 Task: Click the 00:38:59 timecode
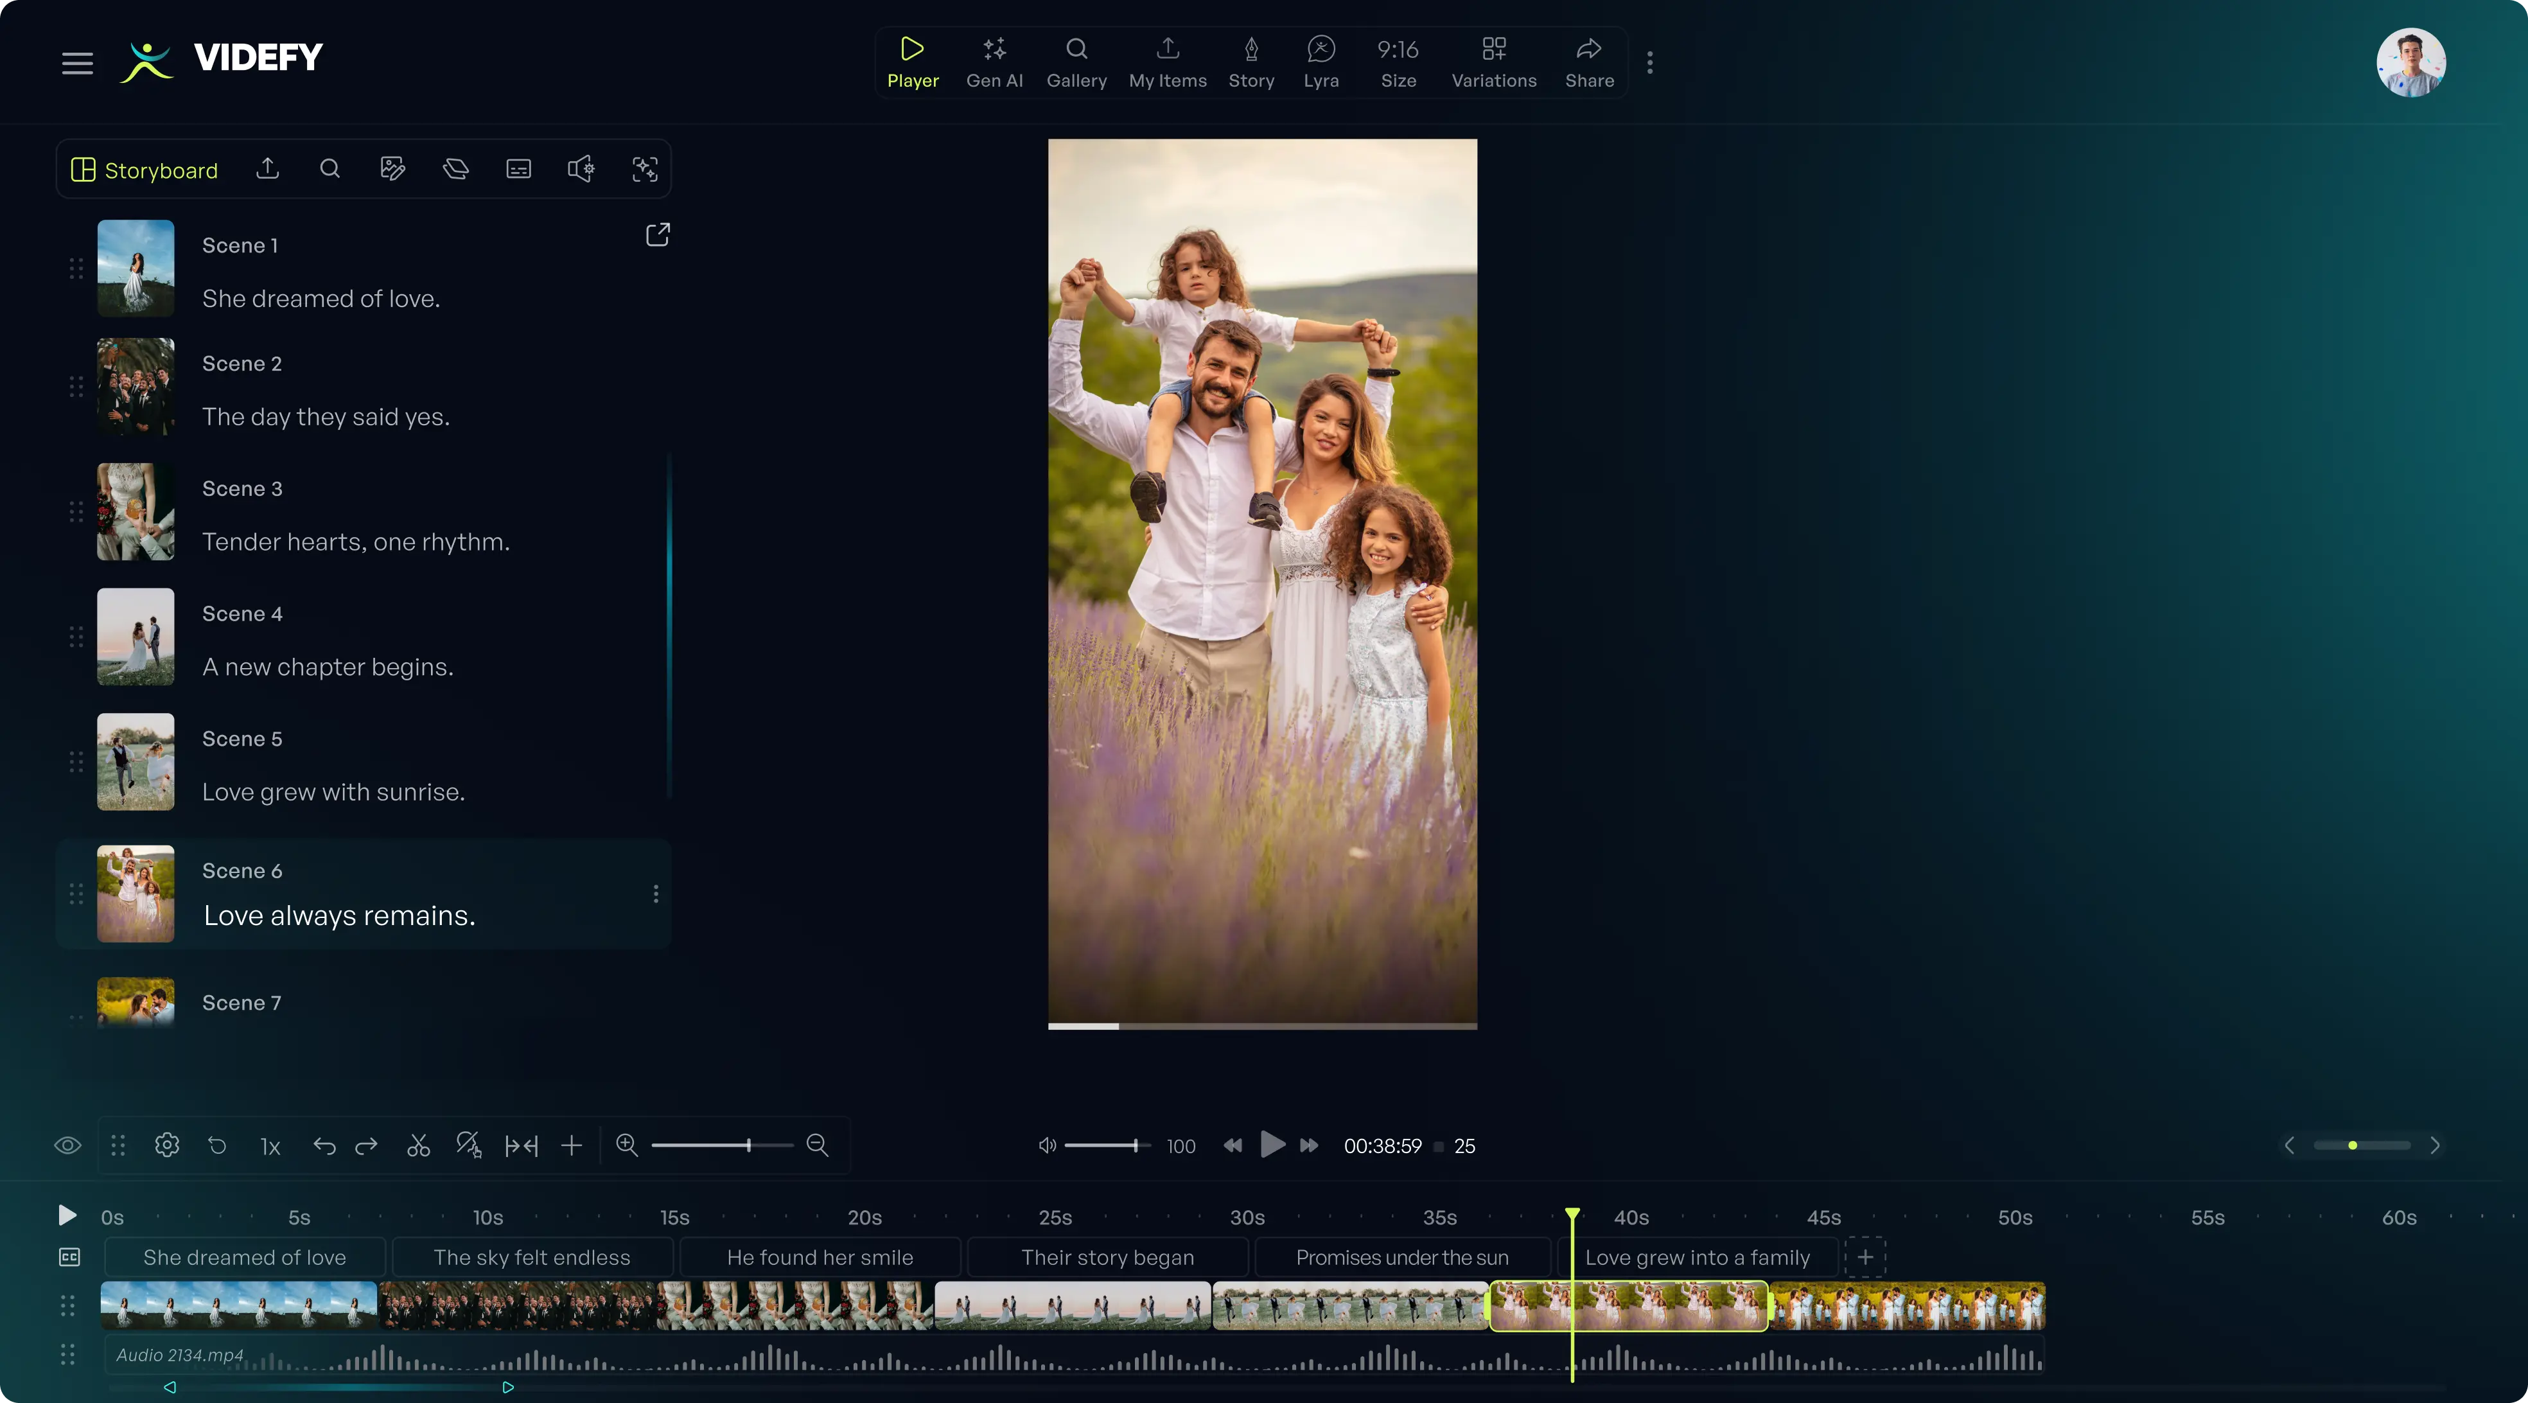[1383, 1147]
